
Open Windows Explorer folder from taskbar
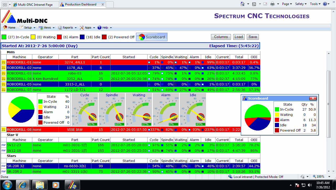tap(39, 185)
